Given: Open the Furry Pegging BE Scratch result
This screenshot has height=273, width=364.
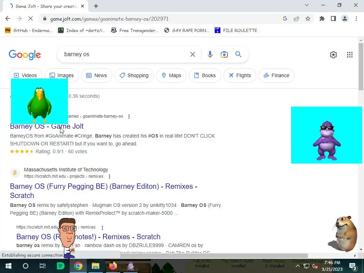Looking at the screenshot, I should pos(103,191).
